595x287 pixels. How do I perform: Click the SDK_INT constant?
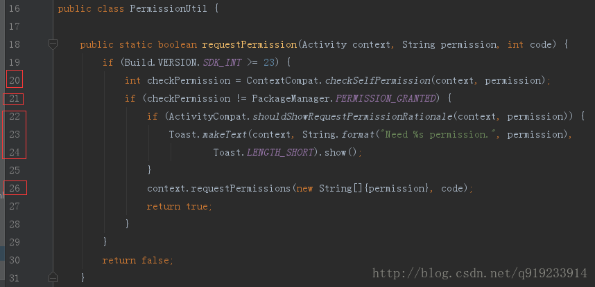[223, 62]
